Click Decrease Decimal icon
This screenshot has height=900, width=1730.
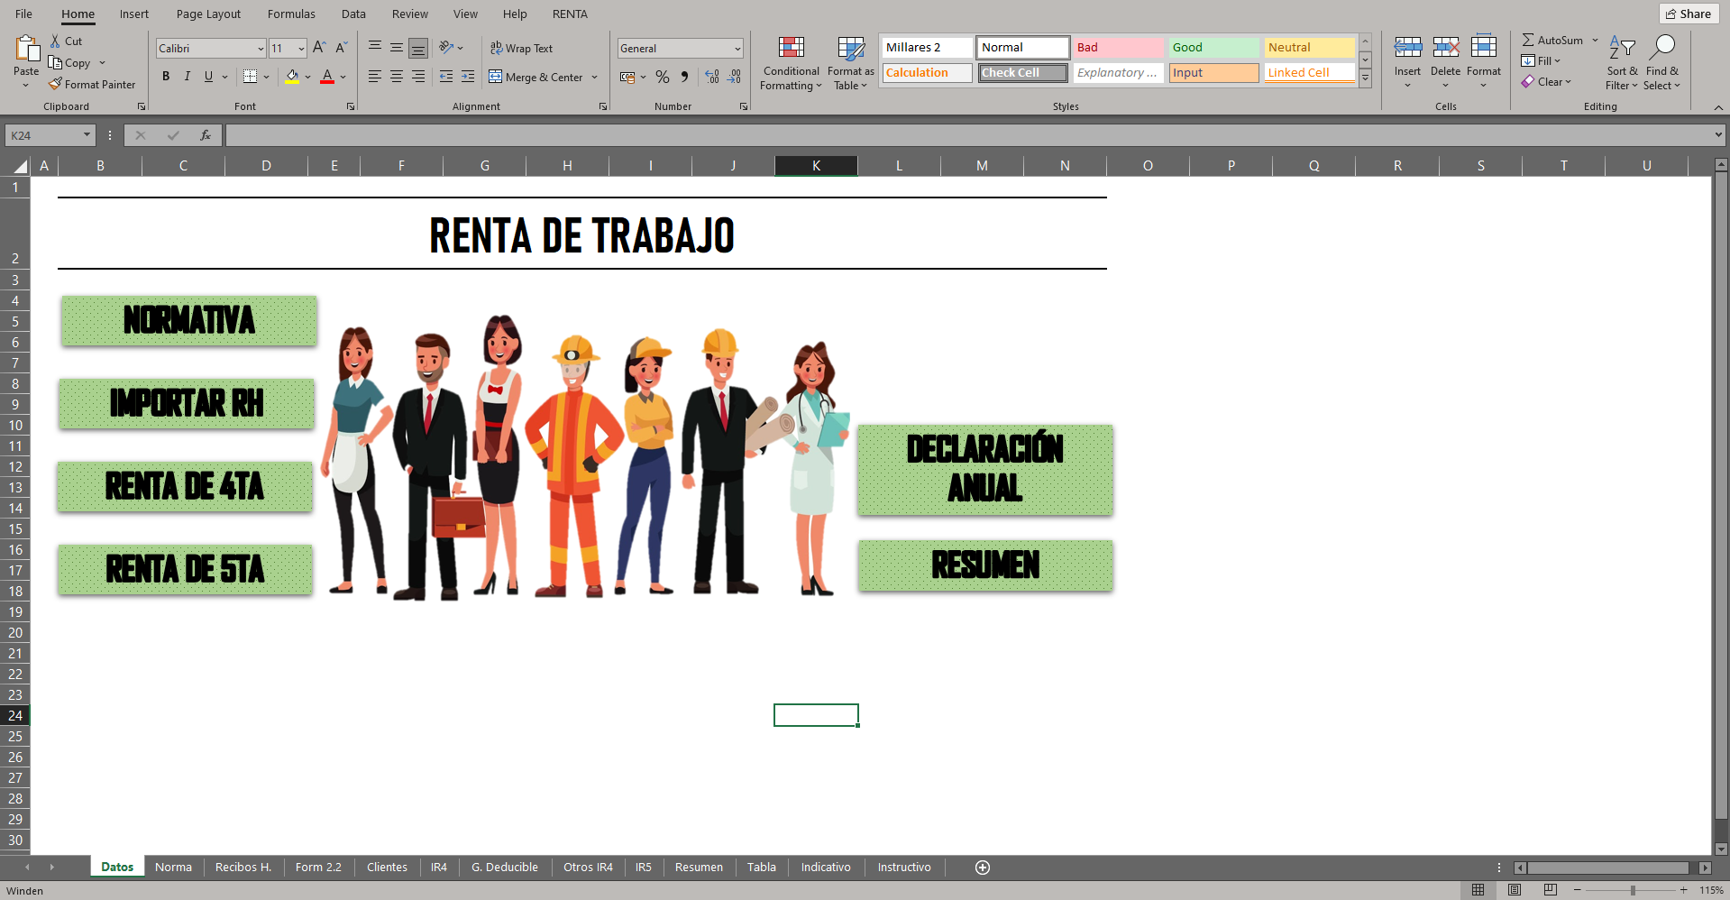[734, 77]
